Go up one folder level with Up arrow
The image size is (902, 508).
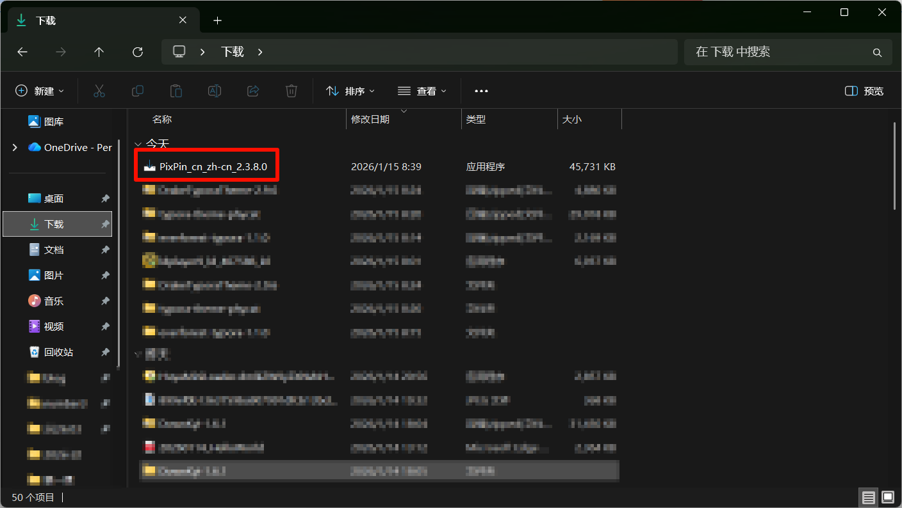pos(99,52)
